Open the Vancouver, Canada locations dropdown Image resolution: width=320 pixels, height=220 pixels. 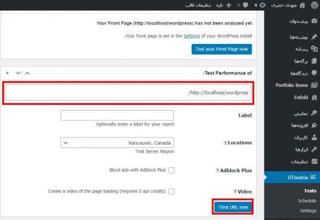click(117, 142)
